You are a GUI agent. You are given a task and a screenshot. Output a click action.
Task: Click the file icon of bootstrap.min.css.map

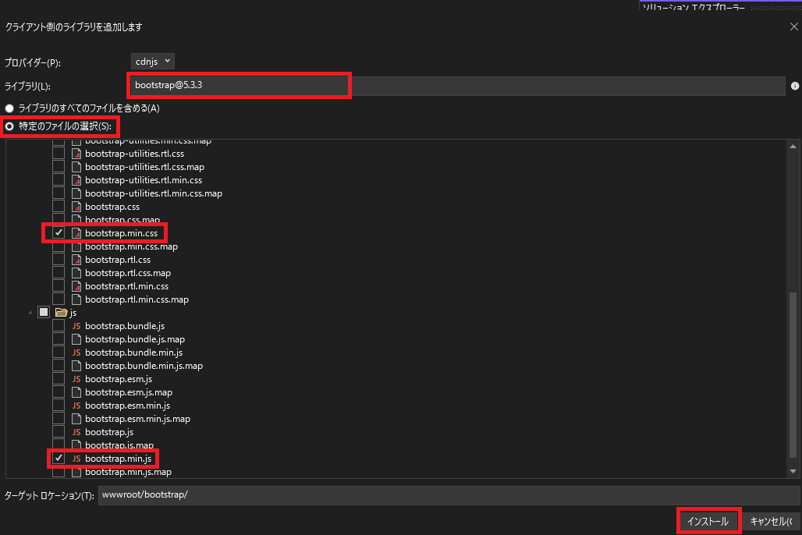click(x=76, y=246)
